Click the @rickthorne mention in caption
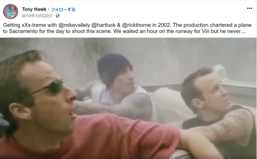Viewport: 257px width, 159px height. pos(136,25)
